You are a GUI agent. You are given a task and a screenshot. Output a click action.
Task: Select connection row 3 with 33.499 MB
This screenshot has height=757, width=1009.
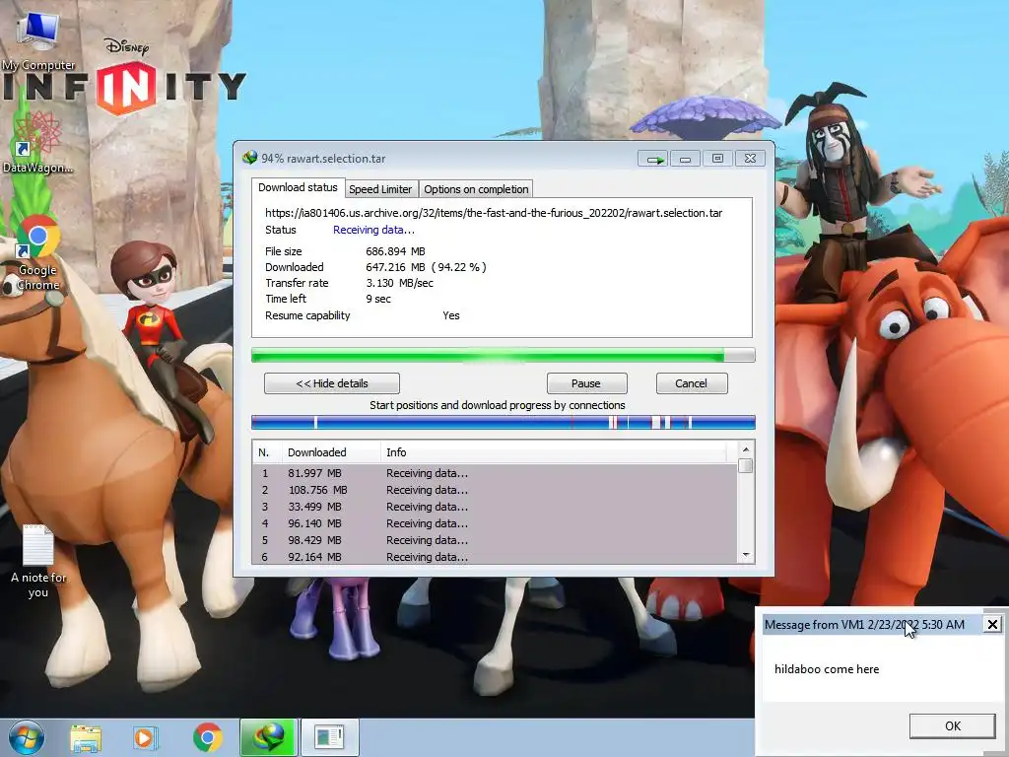point(495,507)
